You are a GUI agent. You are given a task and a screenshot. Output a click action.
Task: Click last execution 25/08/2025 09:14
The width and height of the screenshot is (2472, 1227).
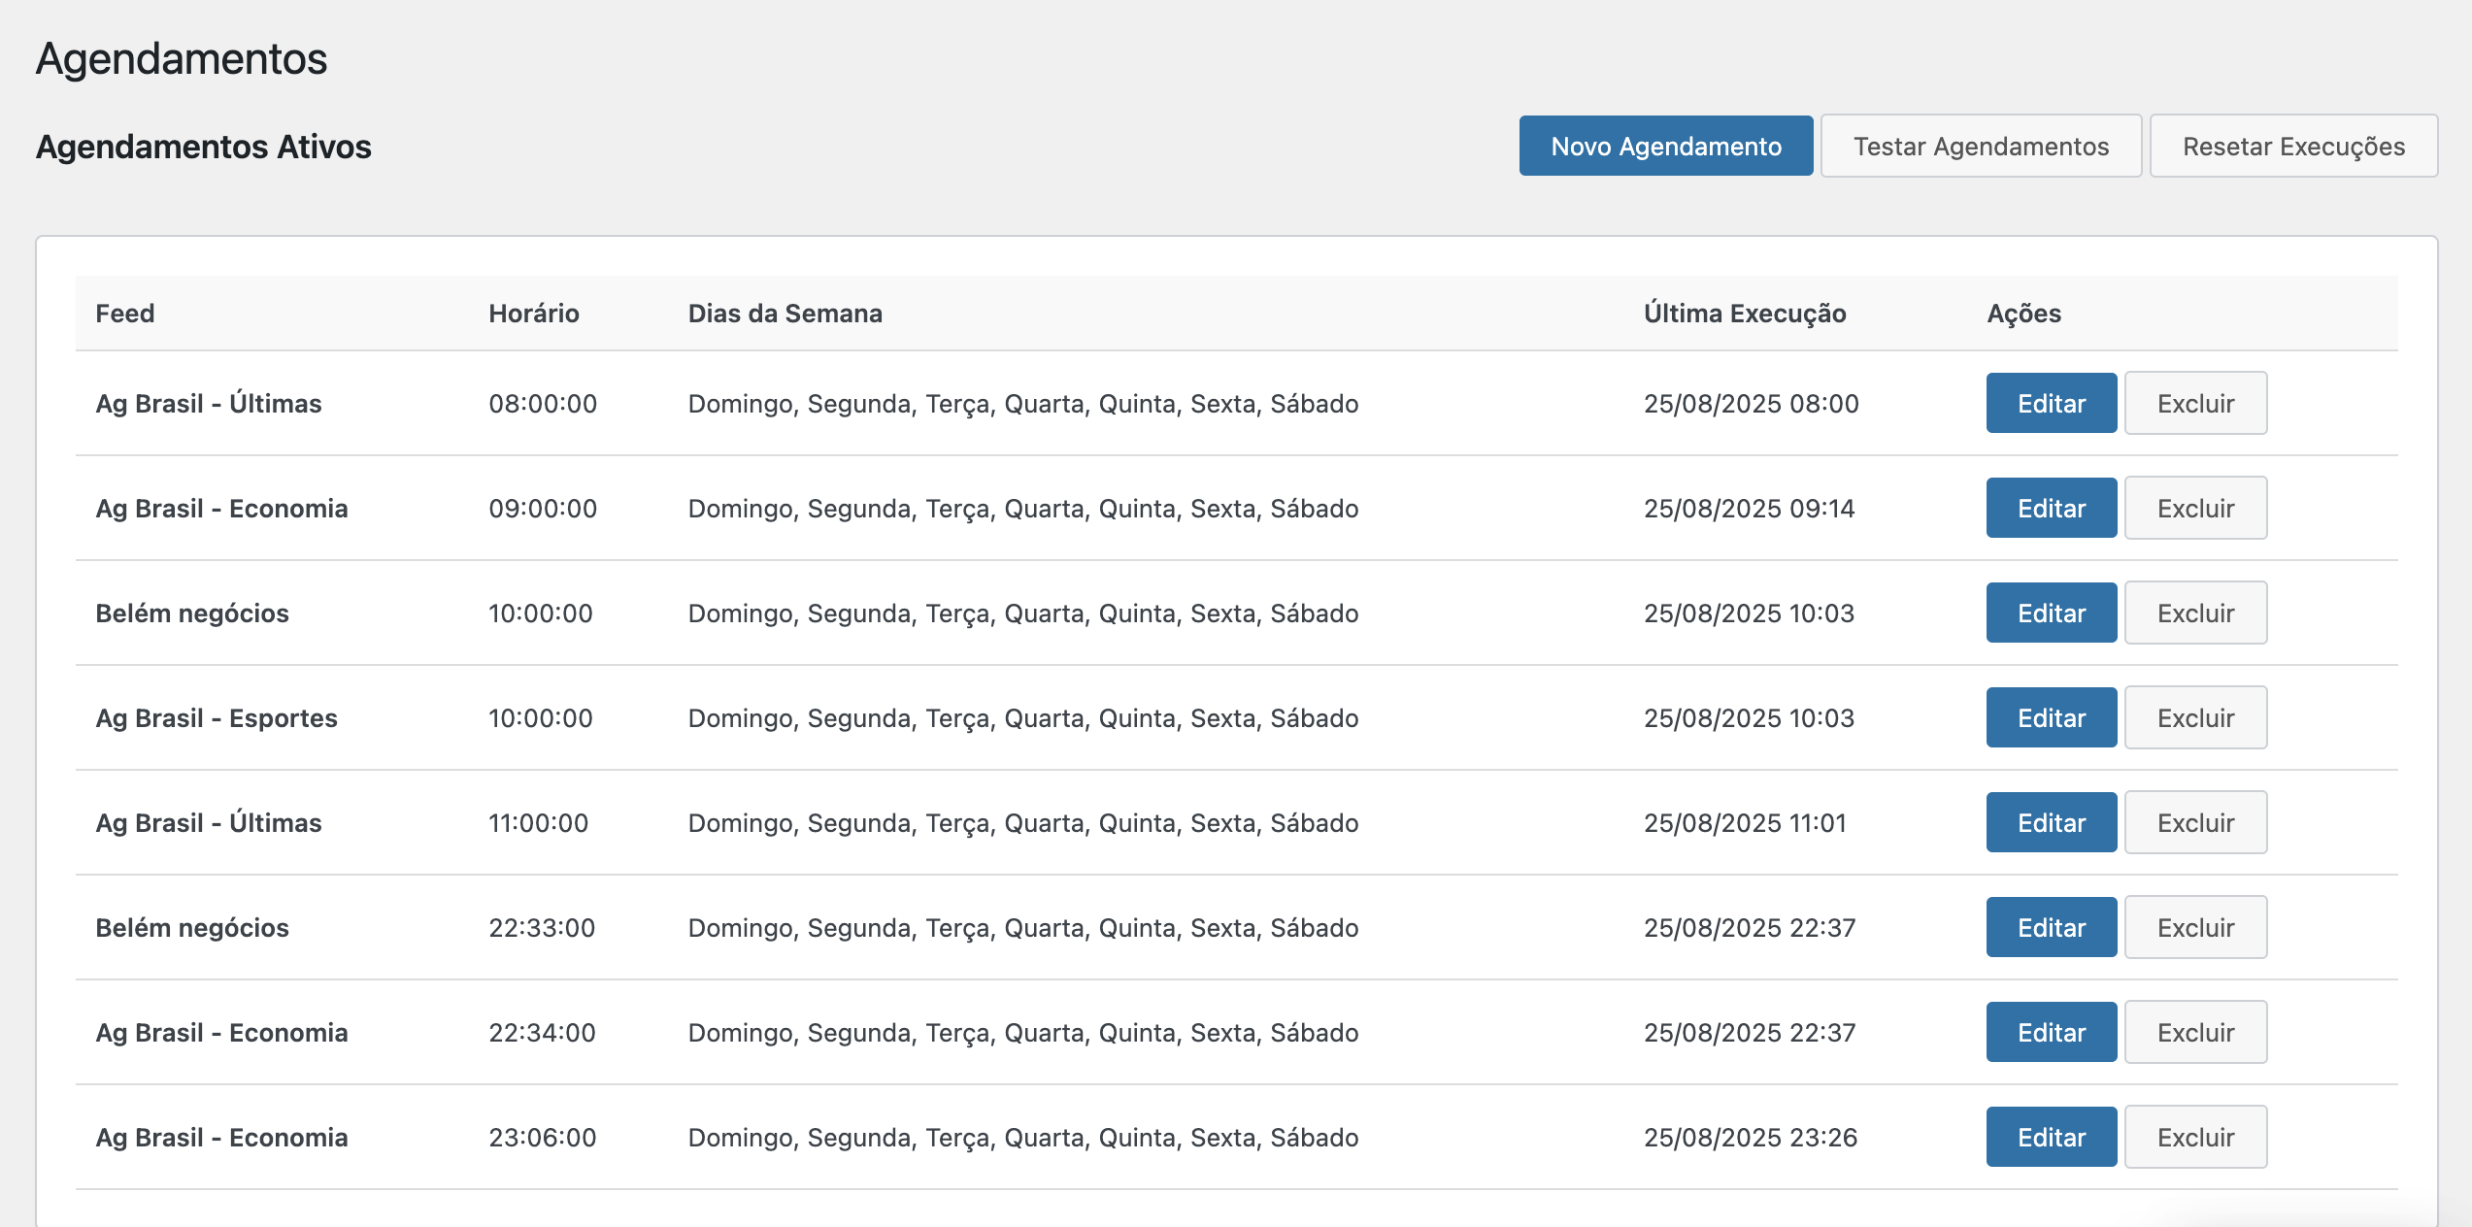[1750, 508]
